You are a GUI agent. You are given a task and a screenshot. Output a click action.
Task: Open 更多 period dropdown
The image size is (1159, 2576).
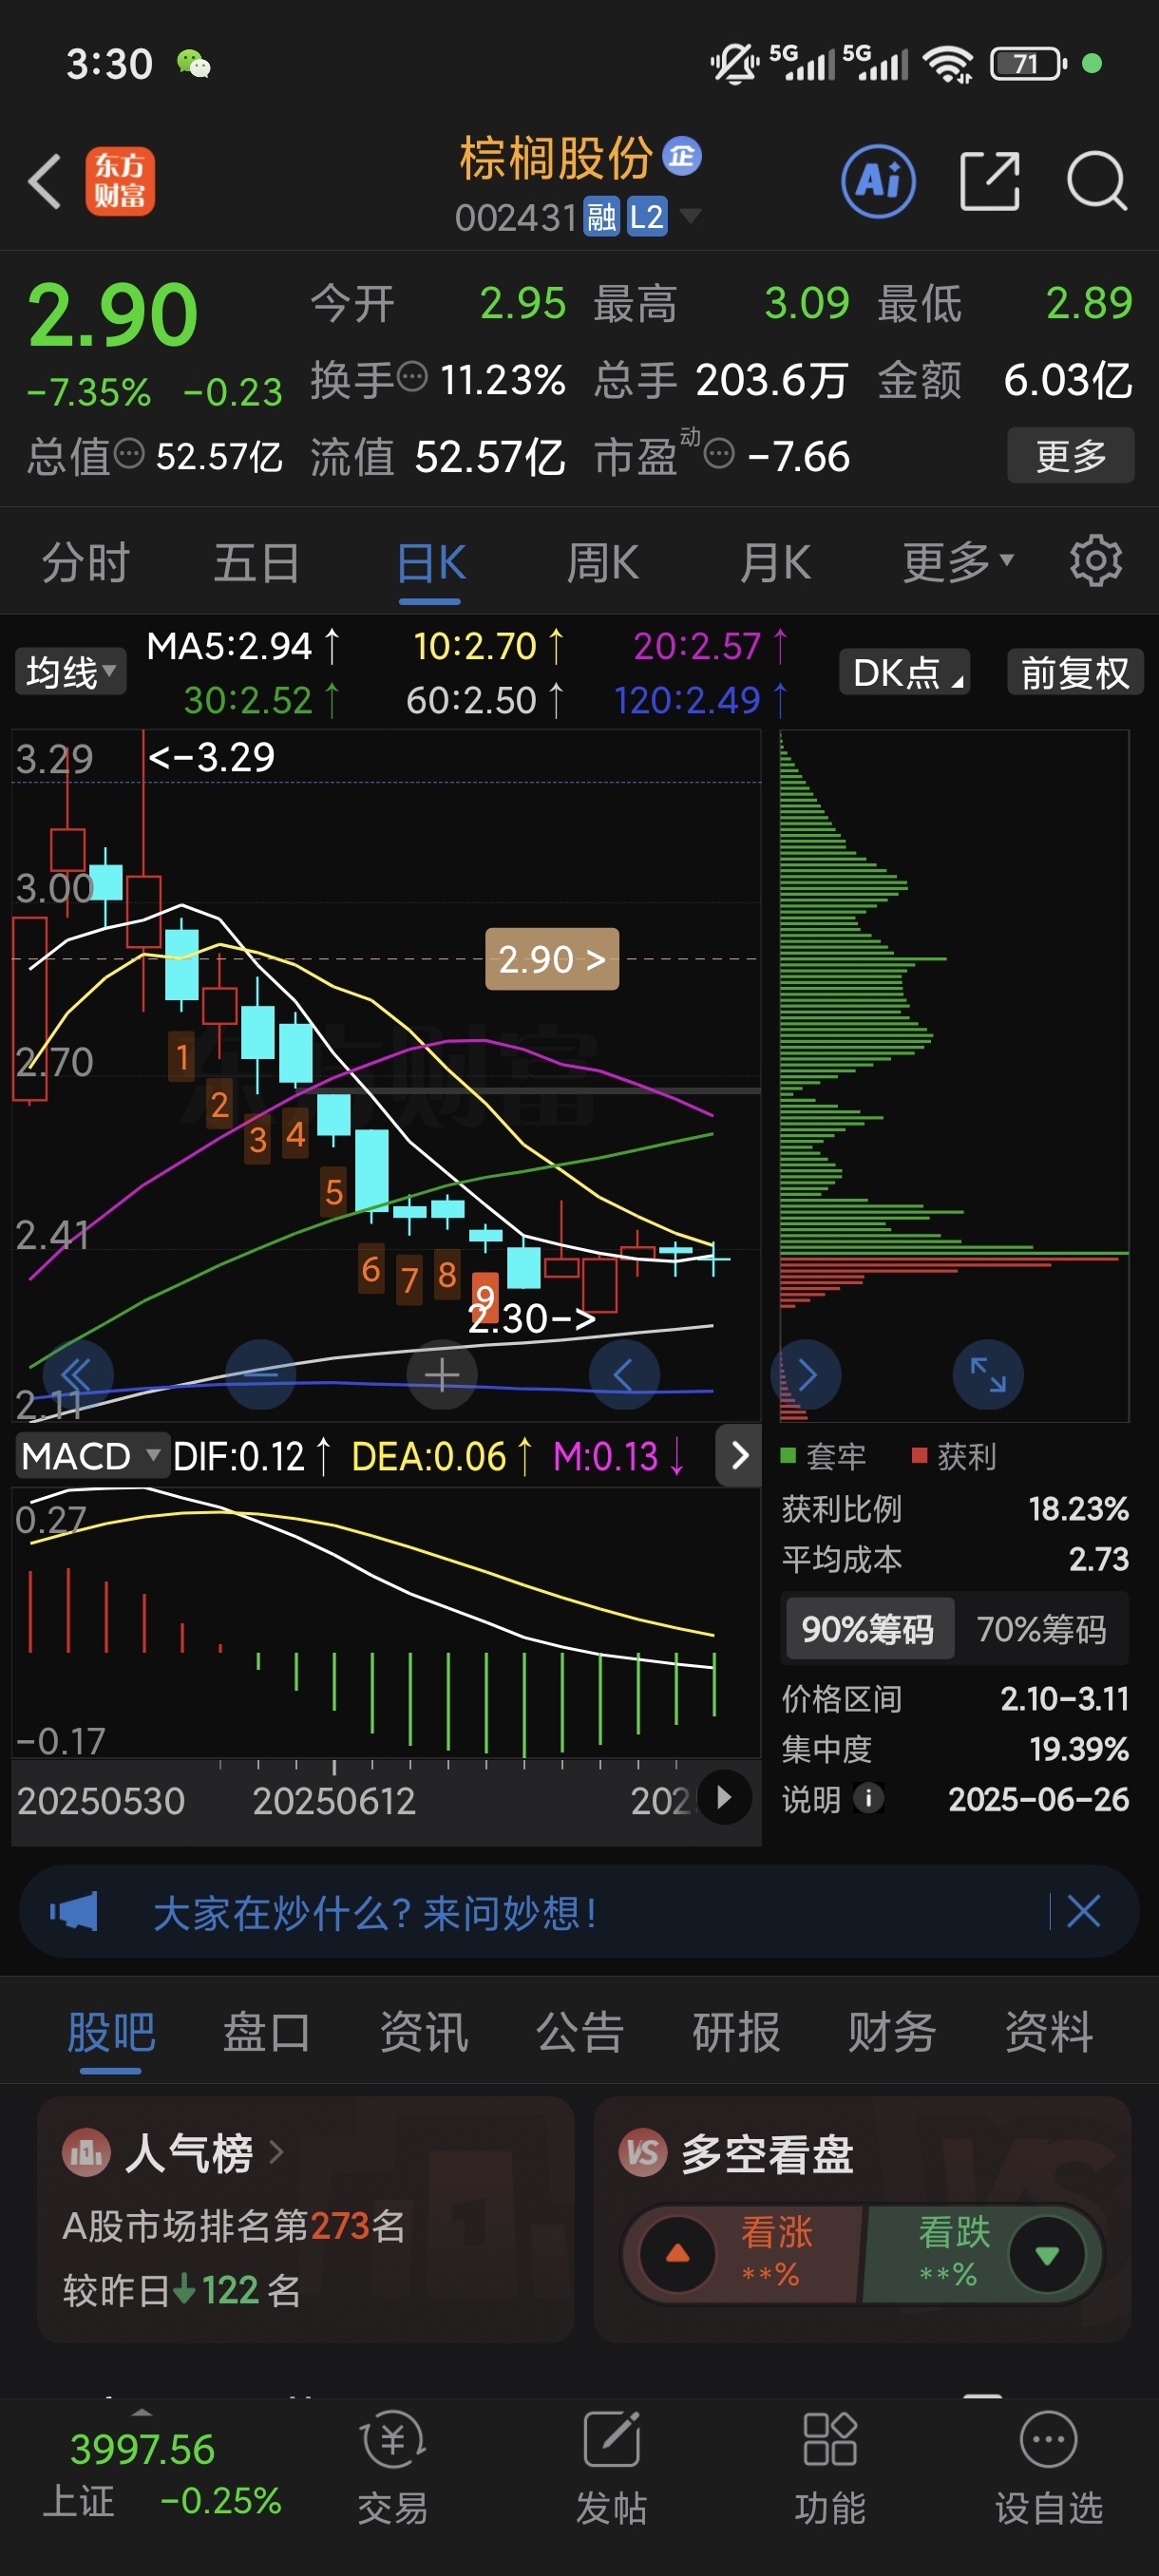click(x=958, y=562)
